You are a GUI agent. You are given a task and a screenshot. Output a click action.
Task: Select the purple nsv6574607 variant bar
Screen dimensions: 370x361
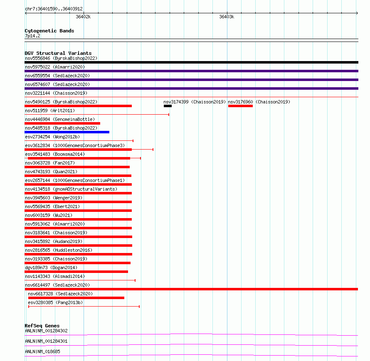pos(191,88)
